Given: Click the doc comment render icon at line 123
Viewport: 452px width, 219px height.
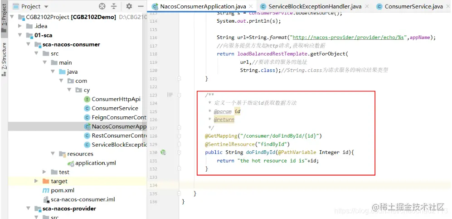Looking at the screenshot, I should (x=170, y=95).
